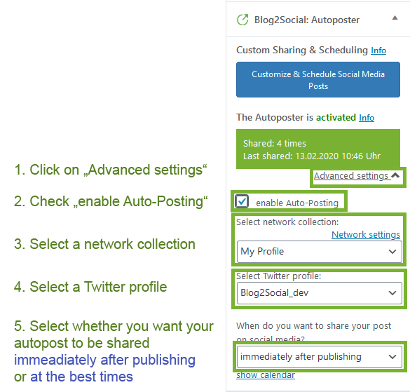Click the Blog2Social: Autoposter panel title

[x=307, y=20]
